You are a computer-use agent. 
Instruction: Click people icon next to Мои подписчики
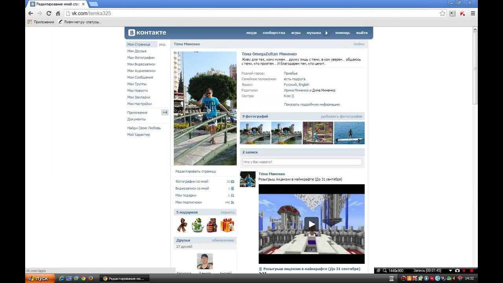point(232,202)
